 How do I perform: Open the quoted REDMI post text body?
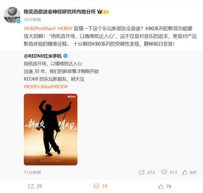pyautogui.click(x=61, y=71)
